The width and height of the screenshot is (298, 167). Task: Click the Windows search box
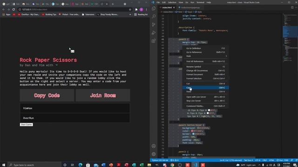[34, 165]
